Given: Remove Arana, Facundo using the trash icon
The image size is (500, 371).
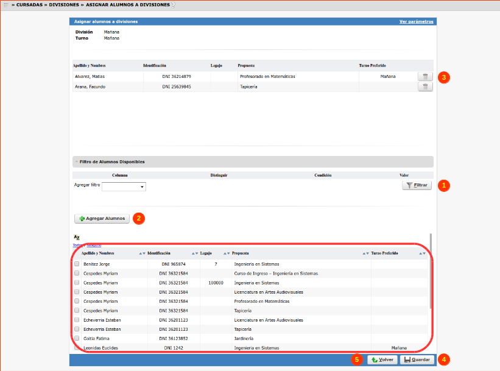Looking at the screenshot, I should click(x=425, y=87).
